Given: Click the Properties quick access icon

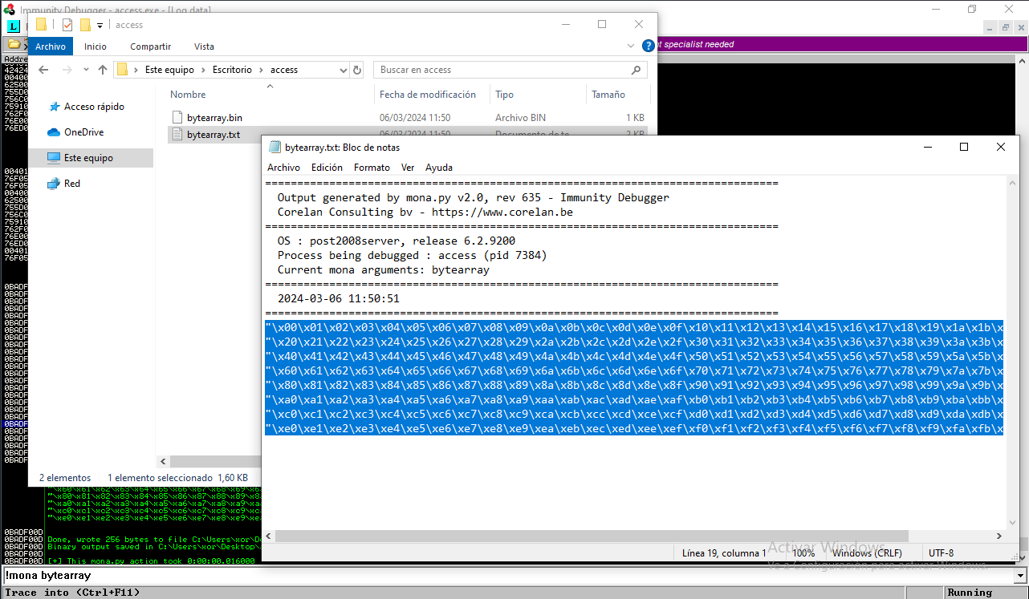Looking at the screenshot, I should point(67,25).
